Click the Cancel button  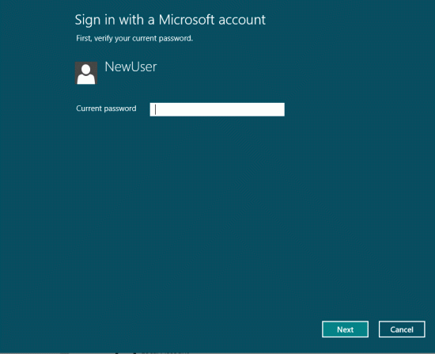pos(402,329)
